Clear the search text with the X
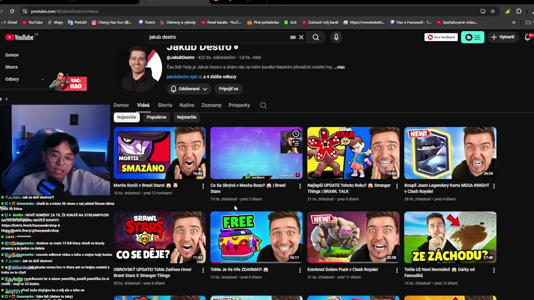Screen dimensions: 534x300 (x=301, y=37)
